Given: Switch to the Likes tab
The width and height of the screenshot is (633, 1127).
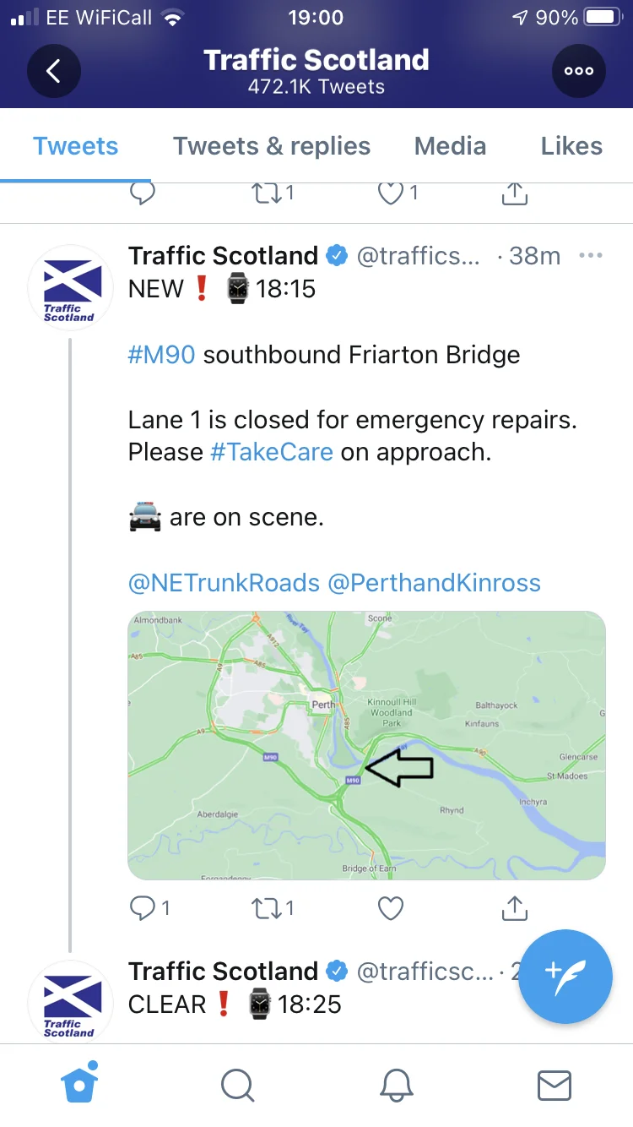Looking at the screenshot, I should [571, 146].
